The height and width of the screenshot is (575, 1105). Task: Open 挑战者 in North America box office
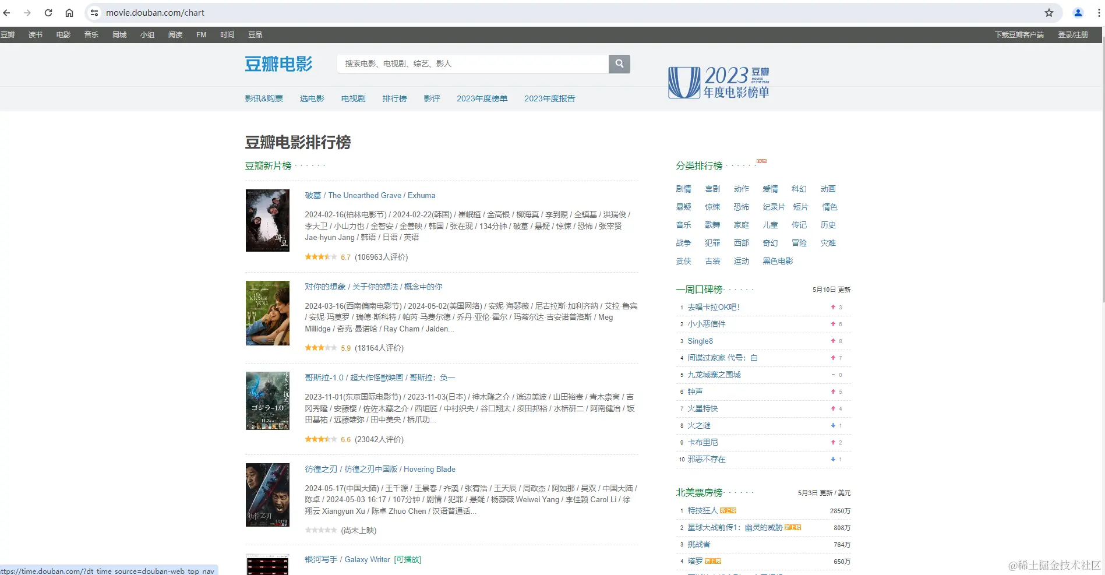point(699,544)
